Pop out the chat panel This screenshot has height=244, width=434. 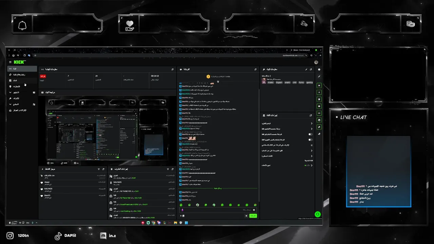[x=255, y=69]
